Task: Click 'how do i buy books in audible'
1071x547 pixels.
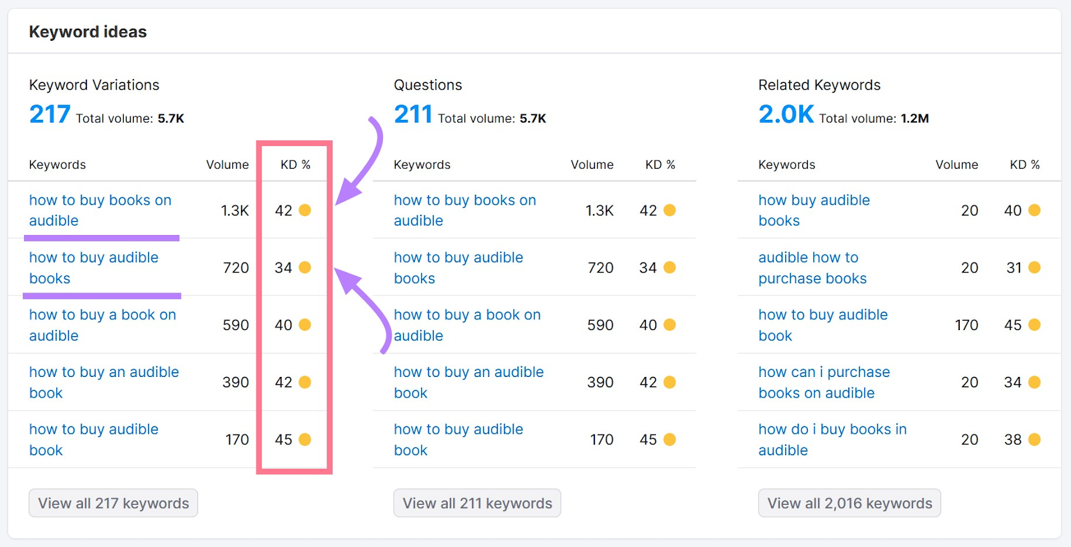Action: [x=832, y=440]
